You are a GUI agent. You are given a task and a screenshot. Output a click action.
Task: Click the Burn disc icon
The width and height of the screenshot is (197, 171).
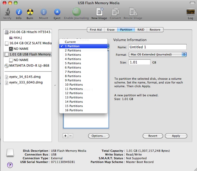tap(30, 12)
